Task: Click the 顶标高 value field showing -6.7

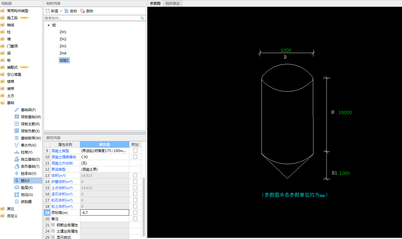Action: 104,212
